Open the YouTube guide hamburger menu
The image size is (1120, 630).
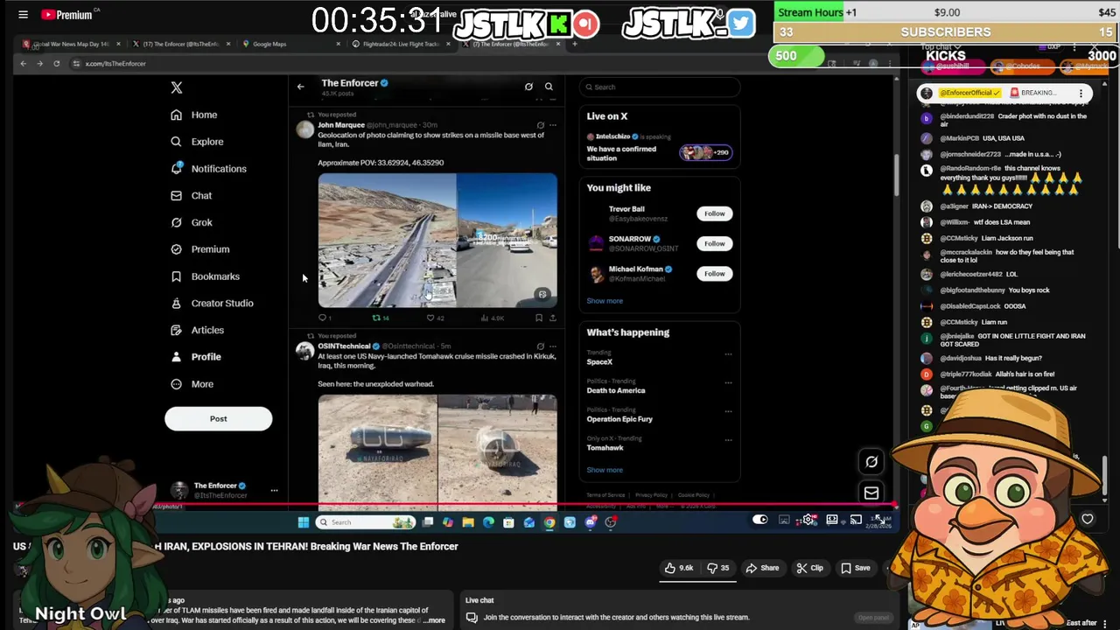pyautogui.click(x=23, y=15)
